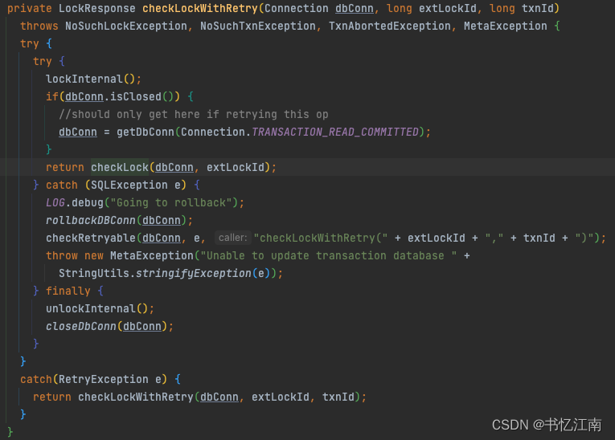The image size is (615, 440).
Task: Click RetryException in the outer catch
Action: 104,379
